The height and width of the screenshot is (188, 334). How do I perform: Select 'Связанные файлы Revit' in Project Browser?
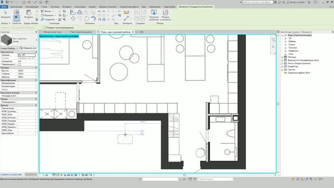(x=299, y=73)
